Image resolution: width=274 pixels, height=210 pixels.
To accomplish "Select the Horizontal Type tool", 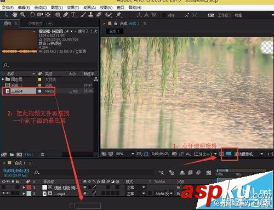I will point(73,15).
